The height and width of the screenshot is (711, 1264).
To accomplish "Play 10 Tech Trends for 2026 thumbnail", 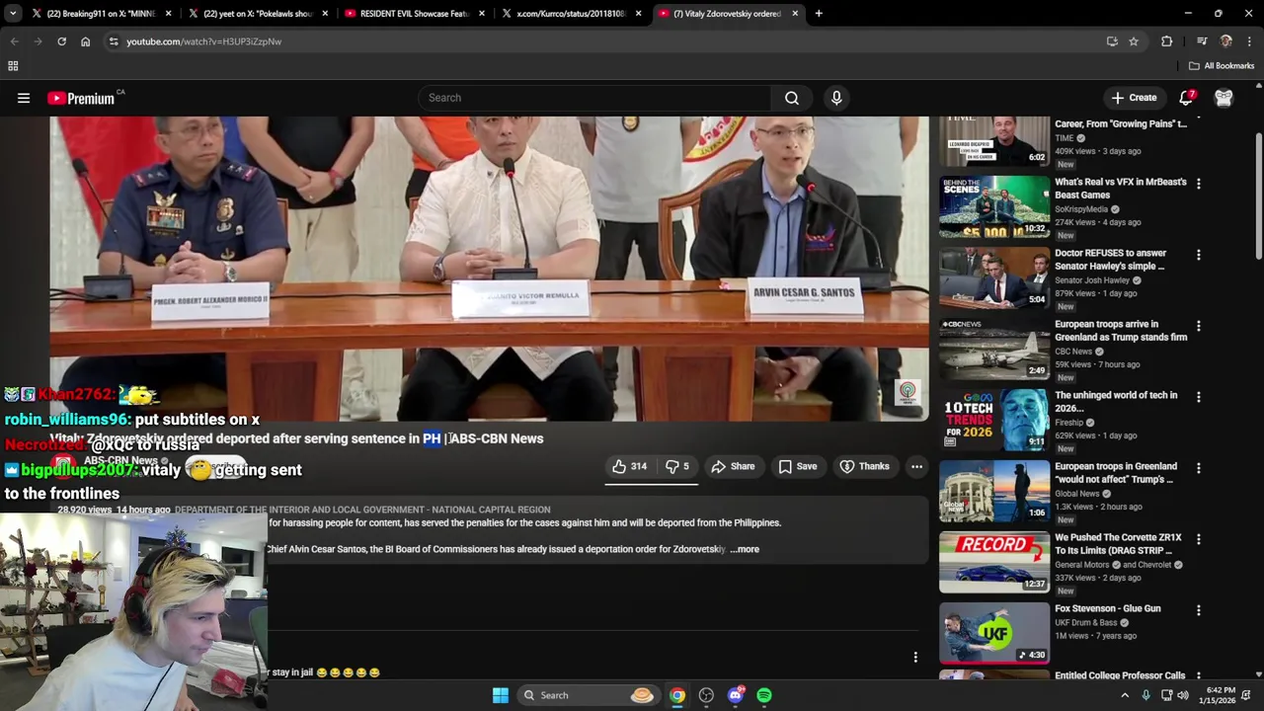I will [x=994, y=420].
